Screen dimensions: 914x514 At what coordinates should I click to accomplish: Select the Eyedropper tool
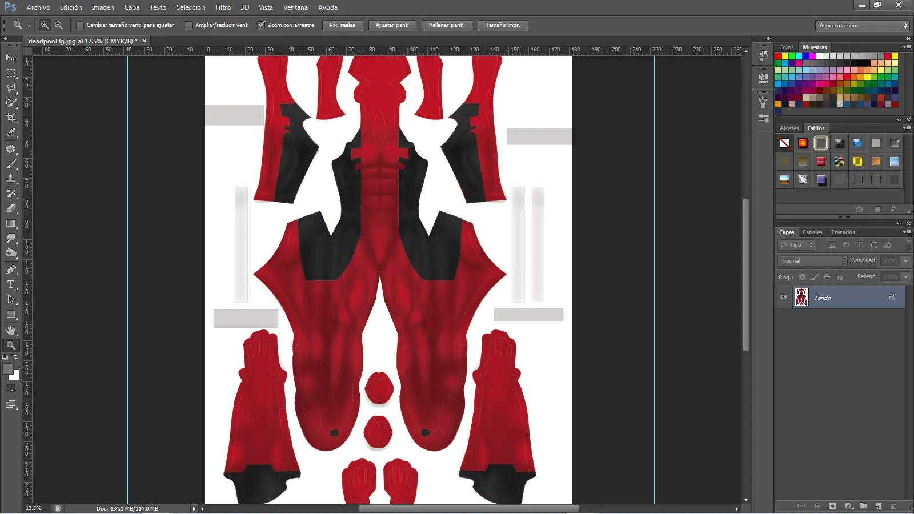point(11,132)
